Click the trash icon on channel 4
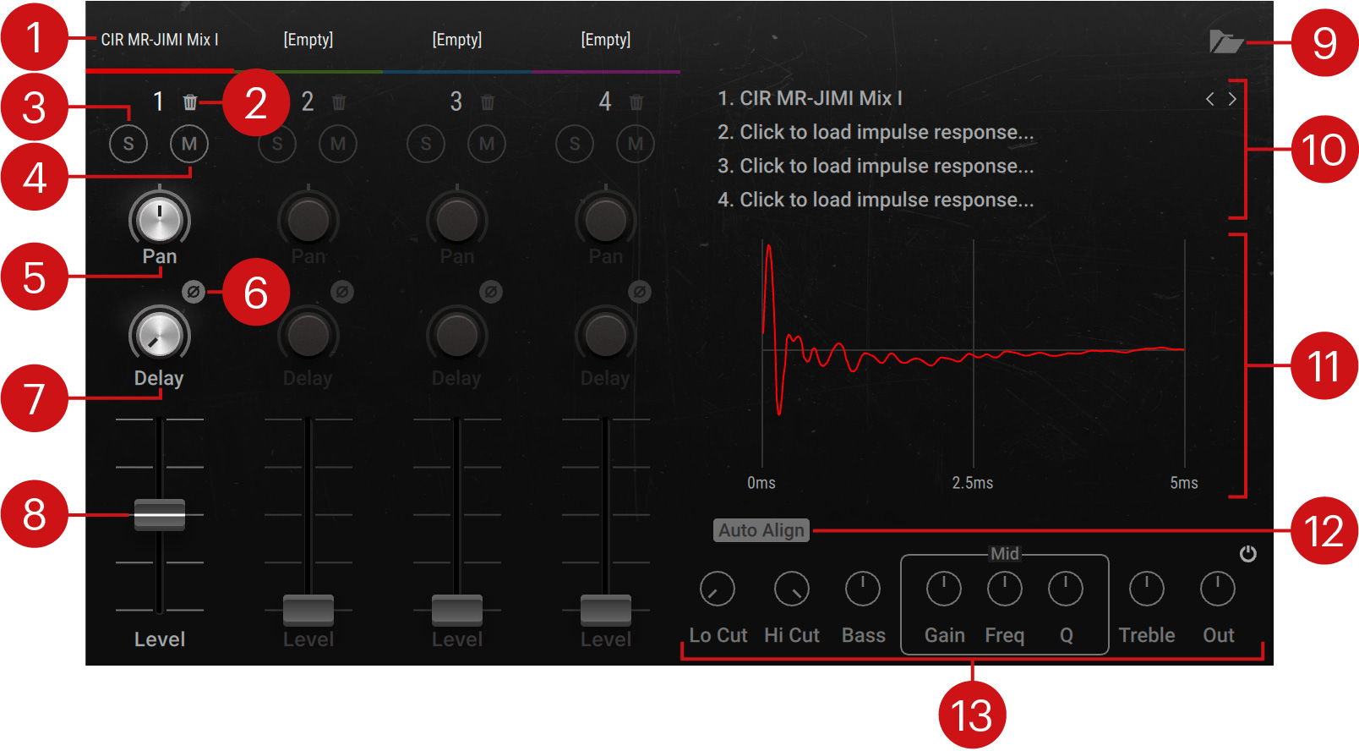This screenshot has height=751, width=1359. [x=636, y=102]
